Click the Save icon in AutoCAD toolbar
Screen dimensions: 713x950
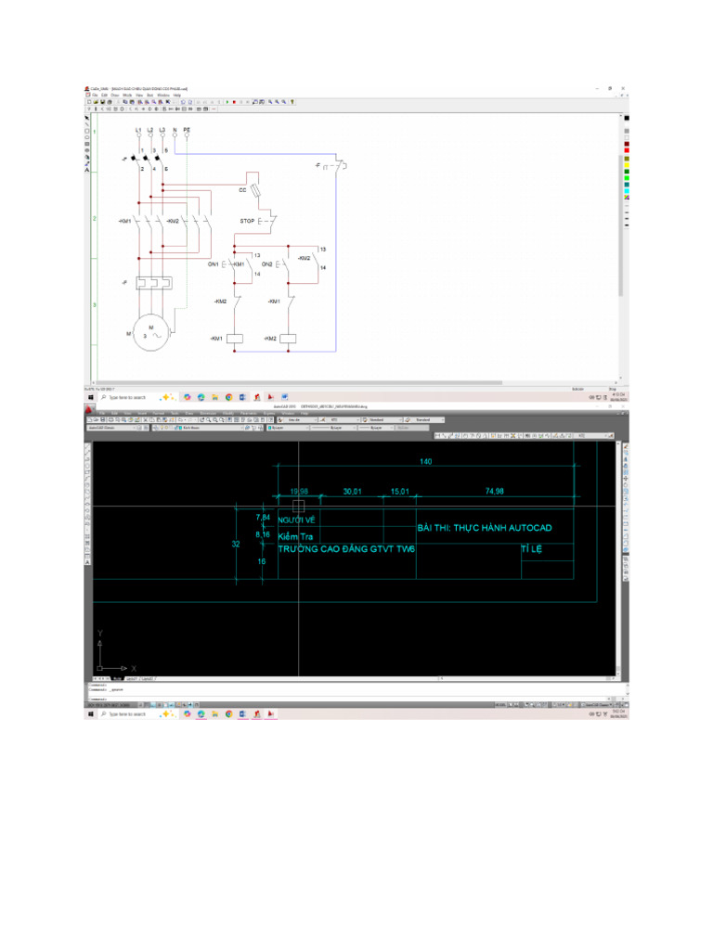102,420
